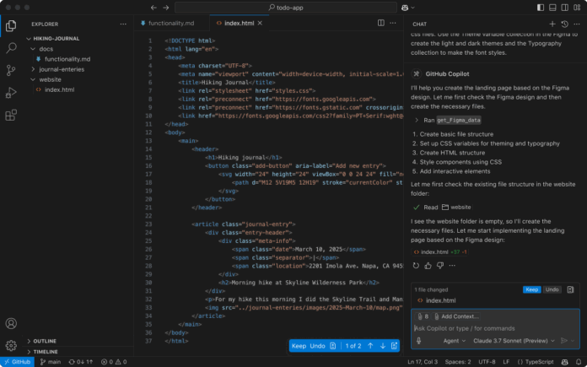Screen dimensions: 587x367
Task: Click Keep in the chat file changes
Action: tap(531, 289)
